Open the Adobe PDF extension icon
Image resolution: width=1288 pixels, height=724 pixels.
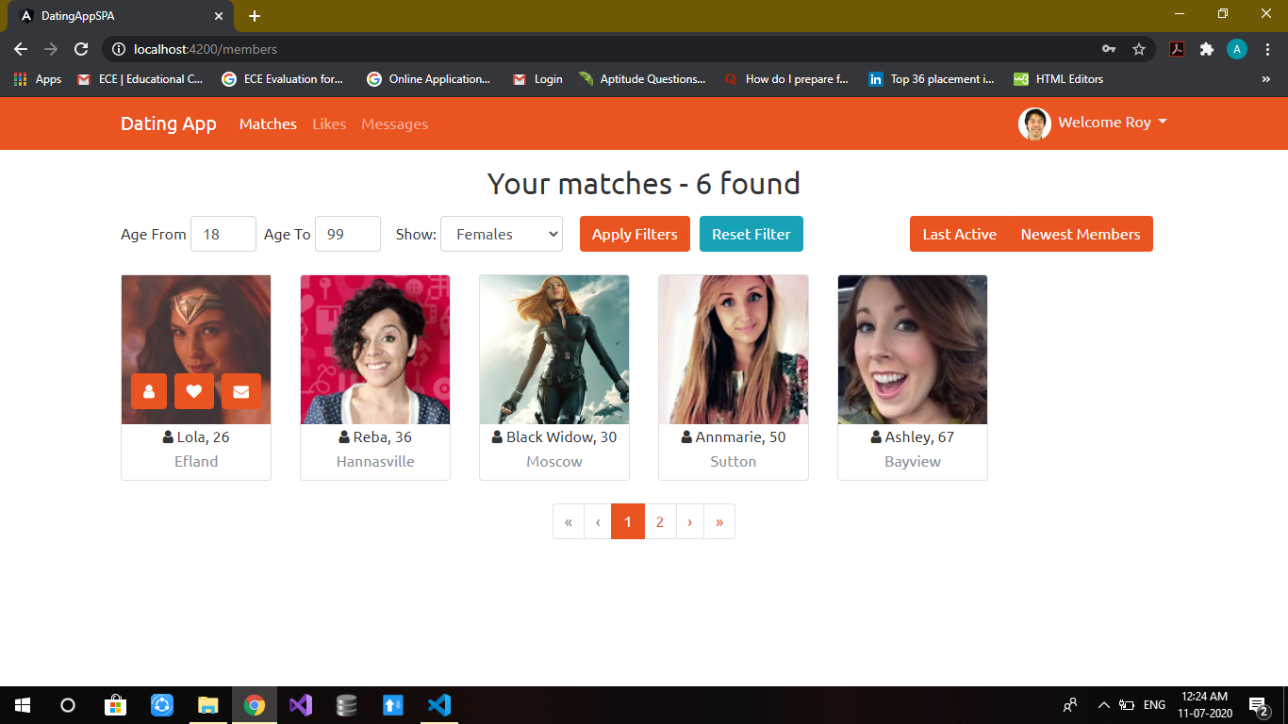[1177, 49]
